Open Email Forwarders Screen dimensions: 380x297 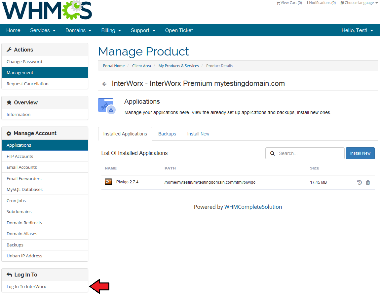(45, 178)
